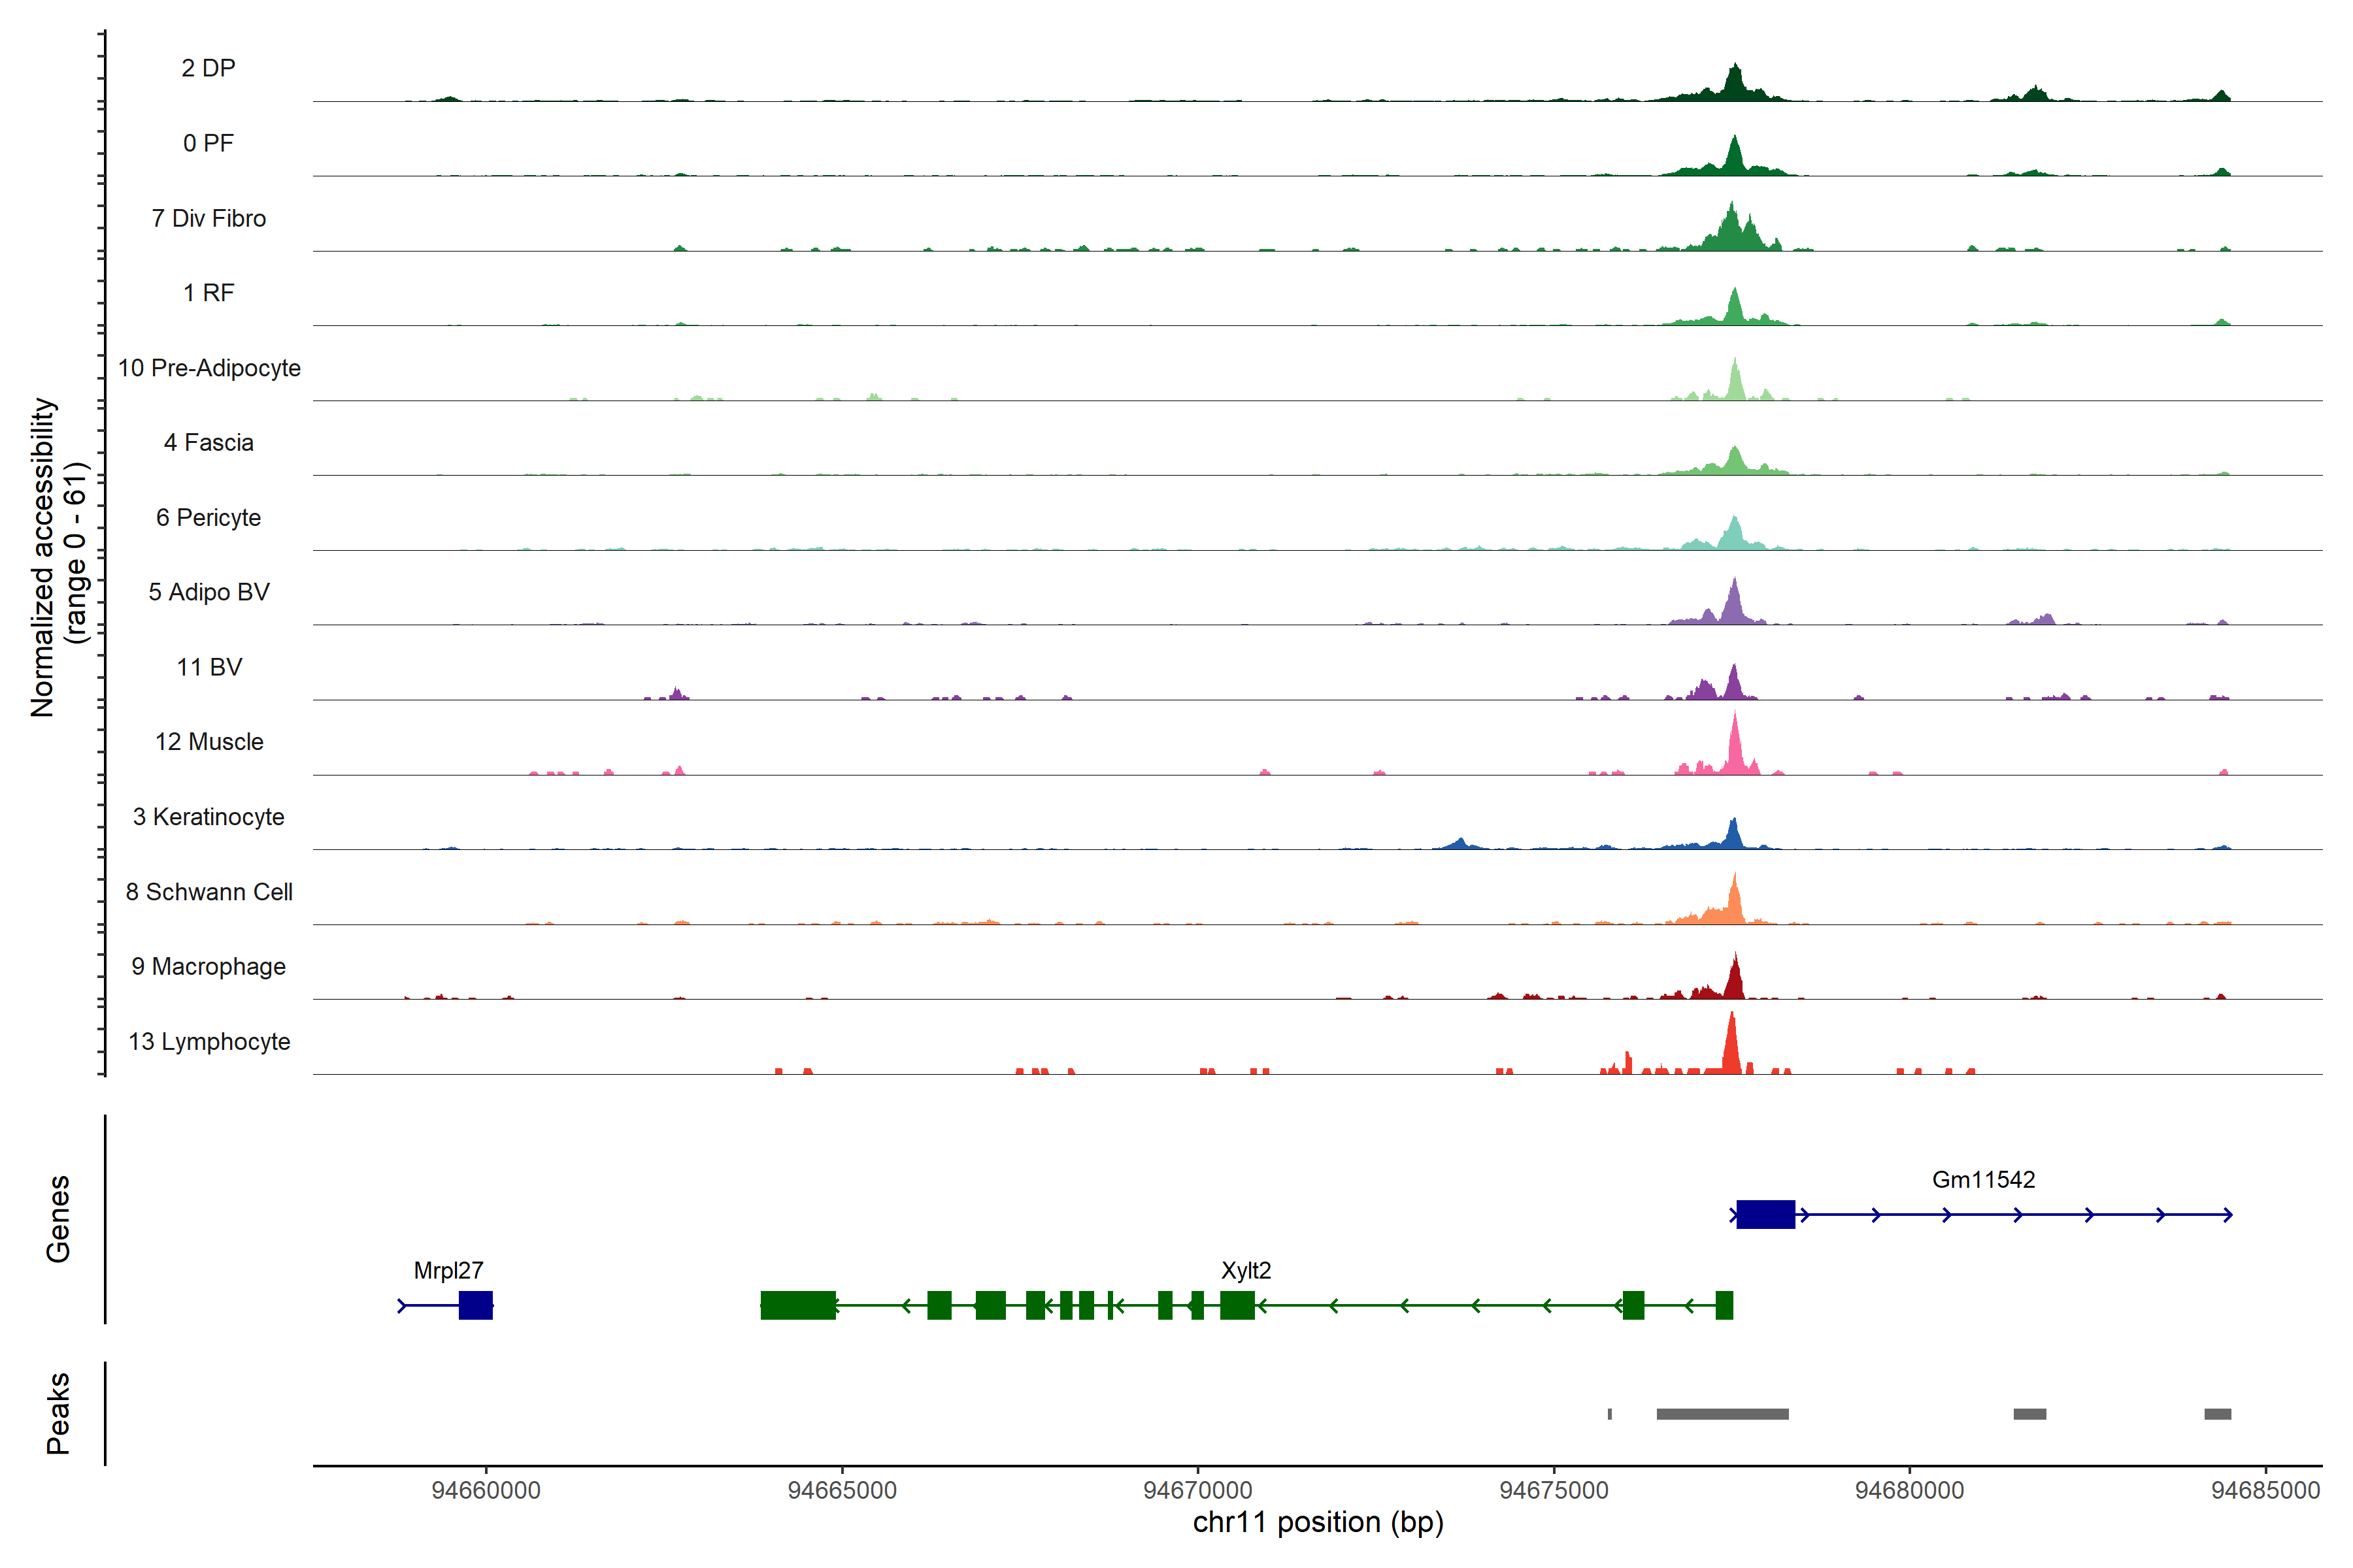Click the rightmost gray peak bar
2353x1568 pixels.
pyautogui.click(x=2217, y=1414)
